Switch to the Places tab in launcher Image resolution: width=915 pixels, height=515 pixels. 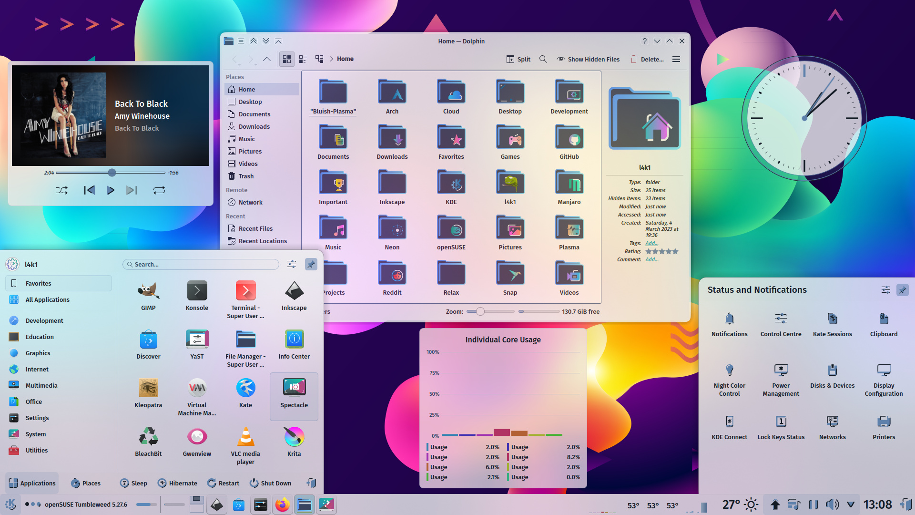(86, 483)
